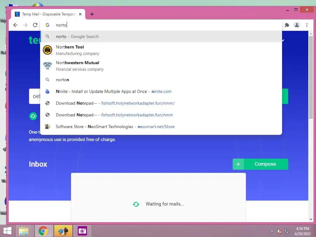Open File Explorer from the taskbar

coord(24,231)
